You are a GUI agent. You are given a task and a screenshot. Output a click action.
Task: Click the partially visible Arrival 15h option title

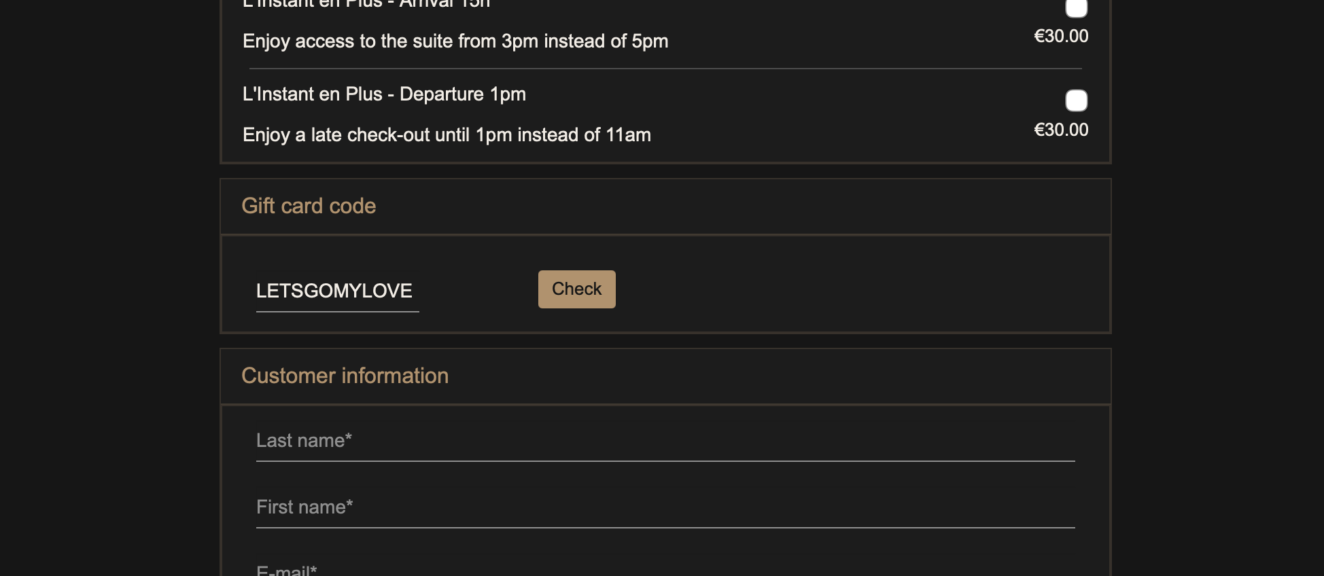point(366,4)
